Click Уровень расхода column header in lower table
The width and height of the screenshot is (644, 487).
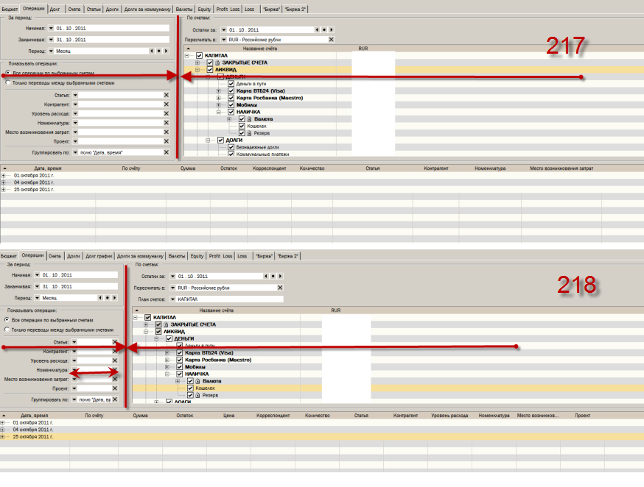click(446, 416)
